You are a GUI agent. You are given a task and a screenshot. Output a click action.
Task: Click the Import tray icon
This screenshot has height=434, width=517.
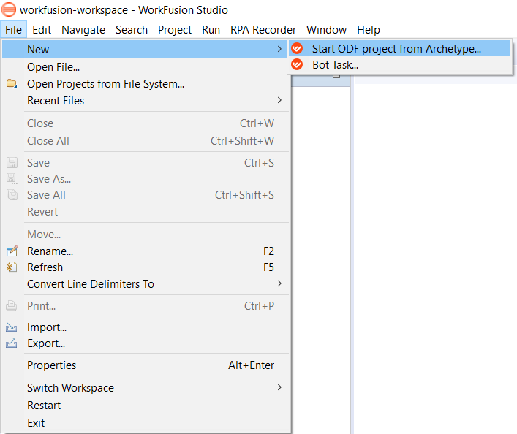coord(12,327)
